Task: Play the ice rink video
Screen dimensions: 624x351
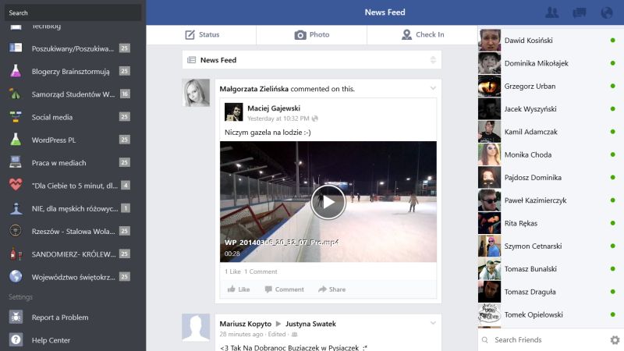Action: pos(328,202)
